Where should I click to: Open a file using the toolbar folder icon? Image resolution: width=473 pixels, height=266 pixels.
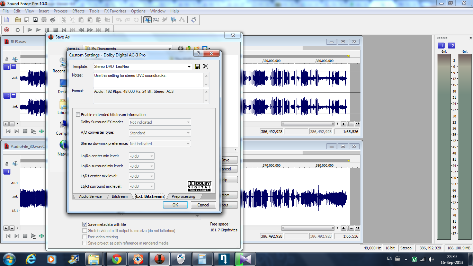coord(18,20)
